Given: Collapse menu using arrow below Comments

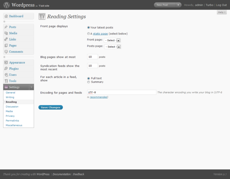Looking at the screenshot, I should click(4, 57).
